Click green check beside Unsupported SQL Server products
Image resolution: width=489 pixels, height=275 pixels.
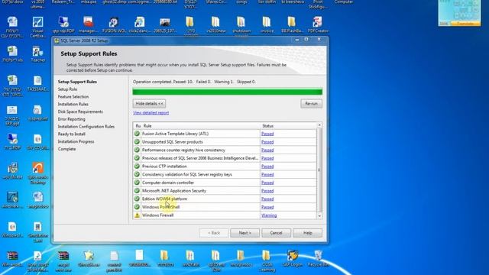(137, 141)
